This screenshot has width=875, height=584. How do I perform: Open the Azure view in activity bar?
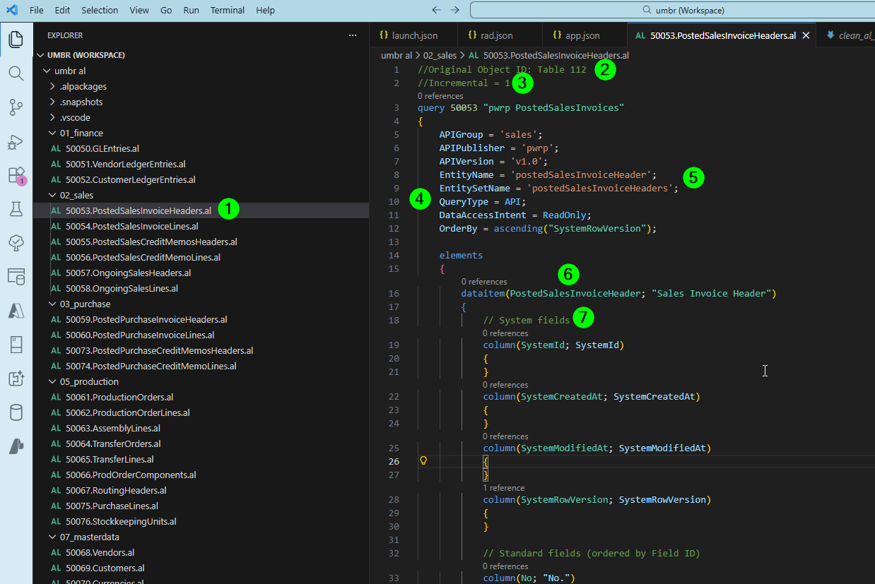[x=16, y=311]
